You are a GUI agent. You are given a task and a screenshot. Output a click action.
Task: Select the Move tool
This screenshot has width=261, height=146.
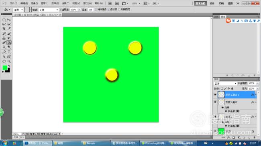point(9,20)
